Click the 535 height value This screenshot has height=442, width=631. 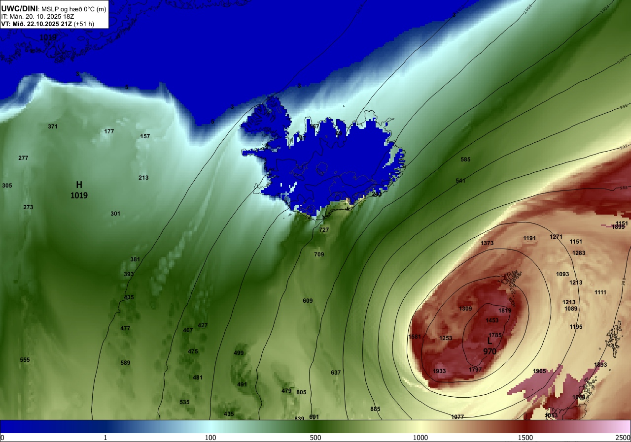pyautogui.click(x=184, y=402)
